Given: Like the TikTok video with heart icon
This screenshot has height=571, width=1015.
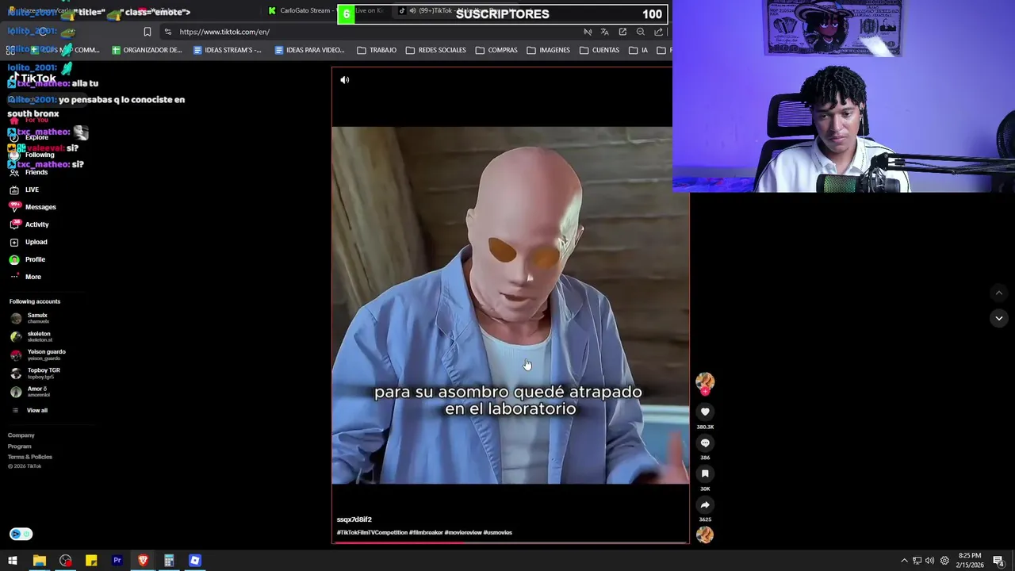Looking at the screenshot, I should 705,412.
